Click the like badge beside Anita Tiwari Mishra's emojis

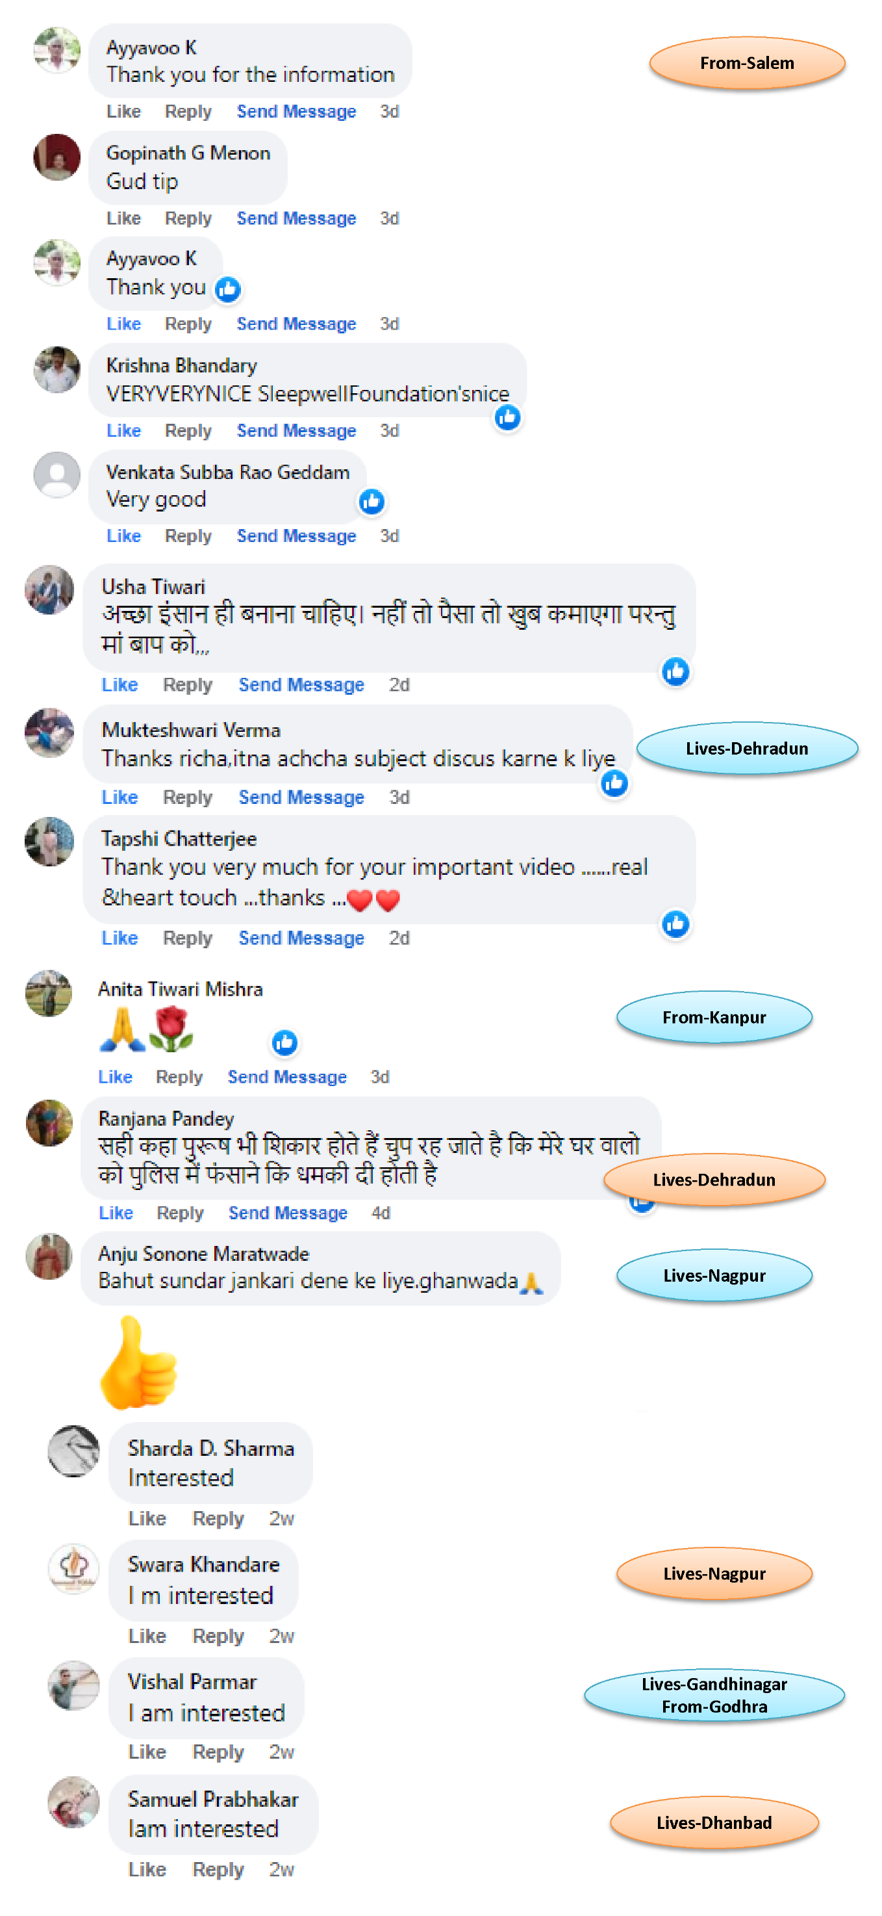[x=284, y=1042]
